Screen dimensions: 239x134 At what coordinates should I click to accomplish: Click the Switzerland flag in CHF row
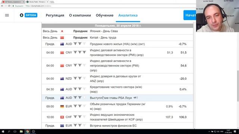click(x=62, y=117)
